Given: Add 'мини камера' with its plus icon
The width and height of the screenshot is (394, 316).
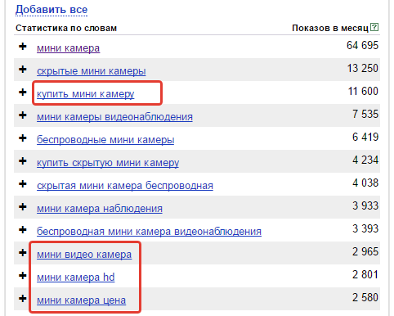Looking at the screenshot, I should pyautogui.click(x=23, y=47).
